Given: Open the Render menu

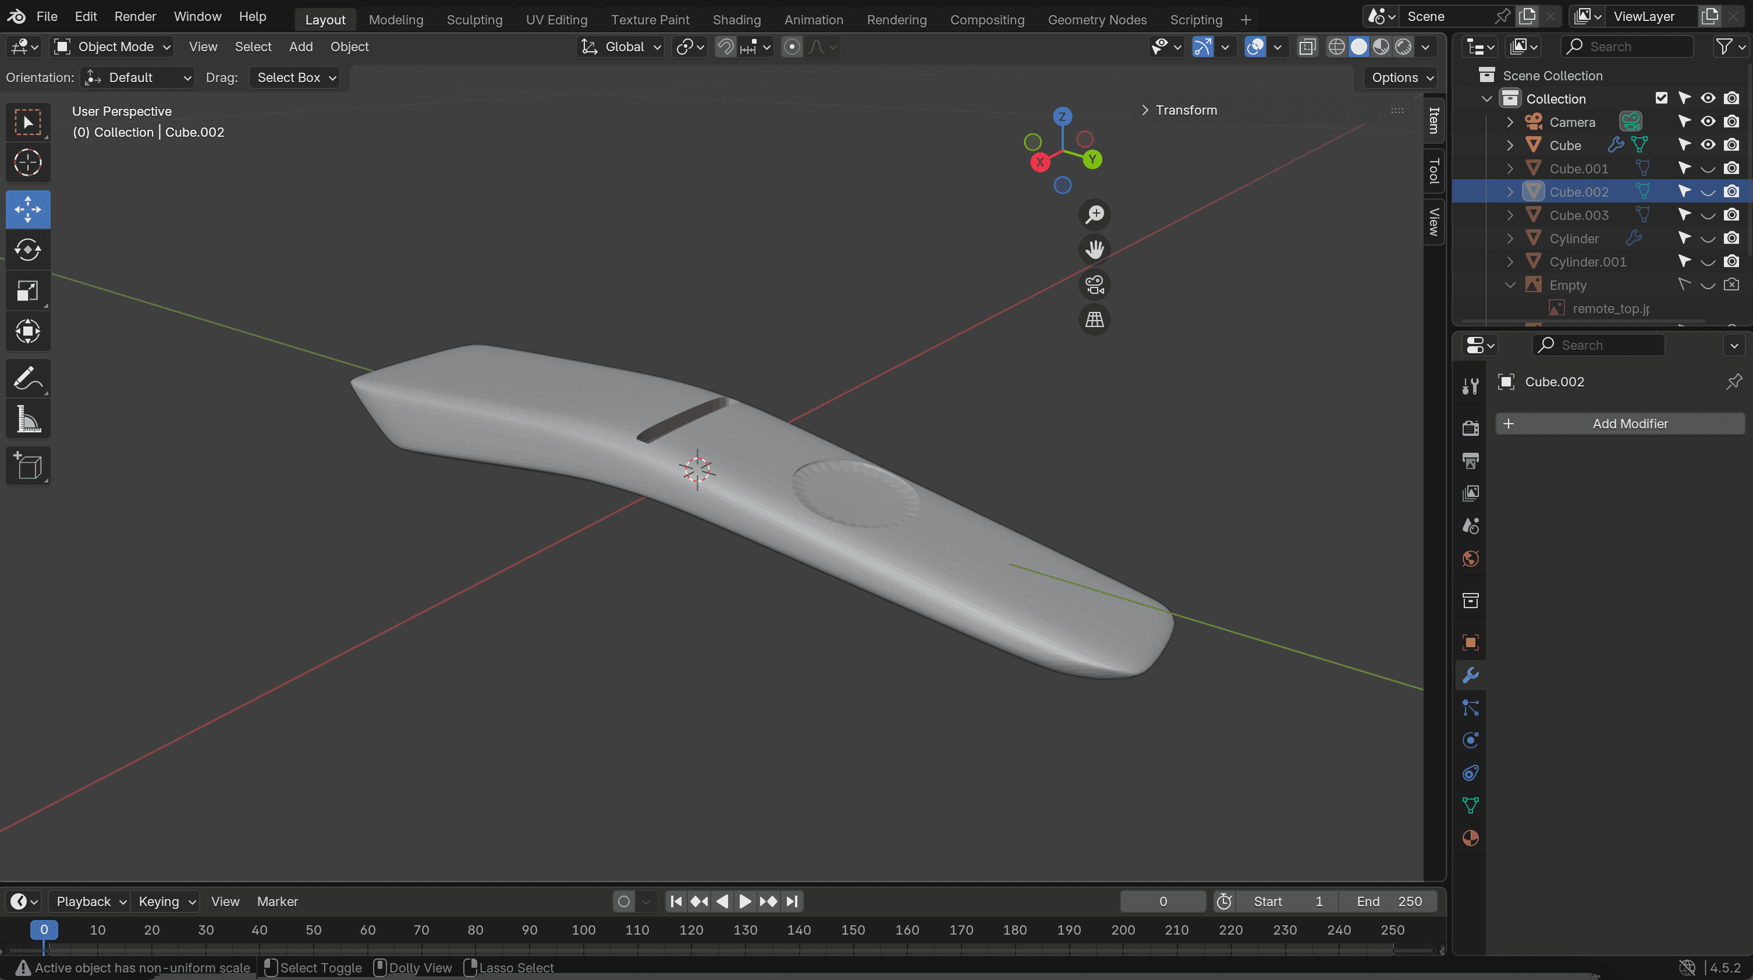Looking at the screenshot, I should pos(135,16).
